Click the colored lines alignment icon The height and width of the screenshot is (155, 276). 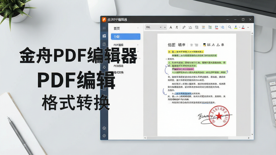[x=203, y=27]
